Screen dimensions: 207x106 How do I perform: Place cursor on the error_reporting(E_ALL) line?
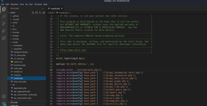(71, 58)
